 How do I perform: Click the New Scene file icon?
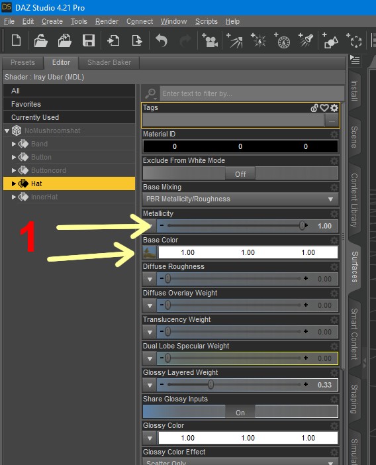16,40
